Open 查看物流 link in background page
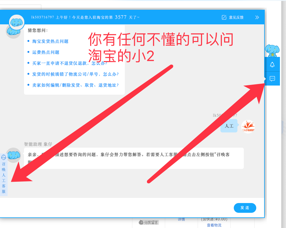The height and width of the screenshot is (228, 286). (x=214, y=225)
